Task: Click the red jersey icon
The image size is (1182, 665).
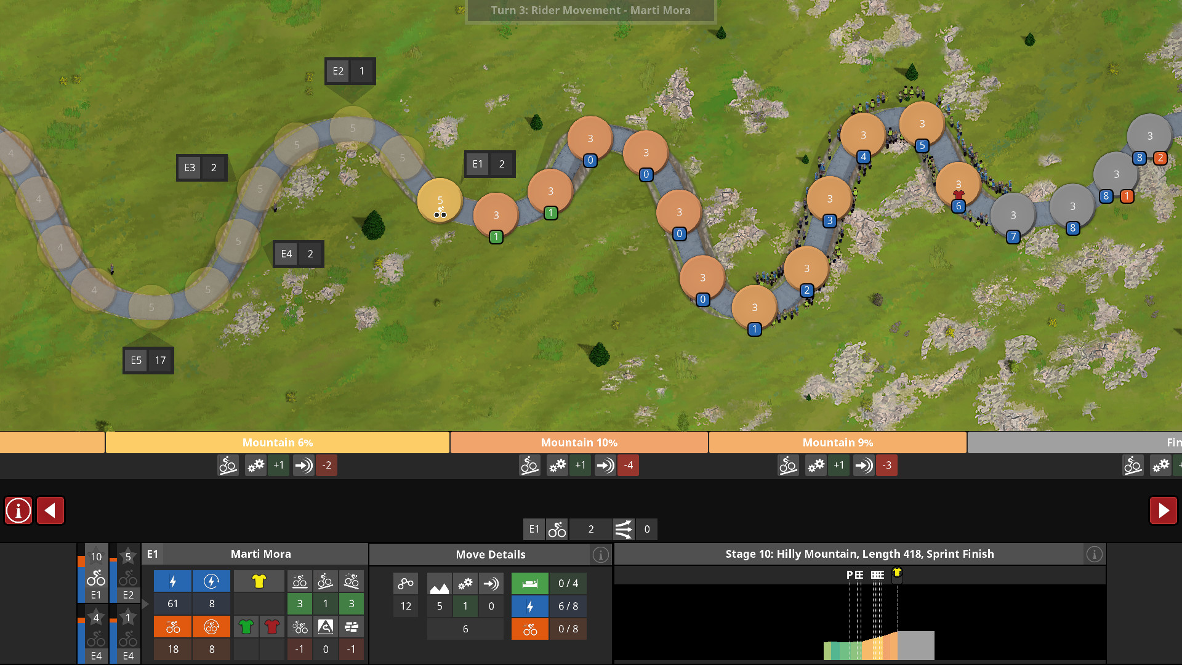Action: [x=271, y=627]
